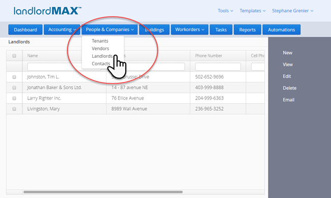The image size is (331, 198).
Task: Select the Livingston, Mary cell
Action: pyautogui.click(x=43, y=109)
